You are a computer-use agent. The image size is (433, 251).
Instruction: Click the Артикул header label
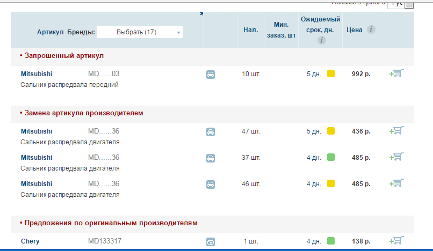tap(50, 32)
